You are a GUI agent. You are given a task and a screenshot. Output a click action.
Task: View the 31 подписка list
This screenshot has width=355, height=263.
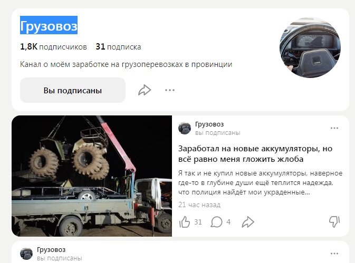click(x=118, y=47)
